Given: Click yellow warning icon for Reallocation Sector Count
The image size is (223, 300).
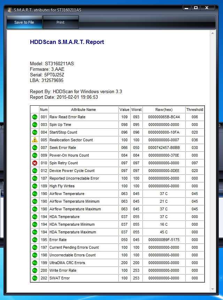Looking at the screenshot, I should 35,140.
